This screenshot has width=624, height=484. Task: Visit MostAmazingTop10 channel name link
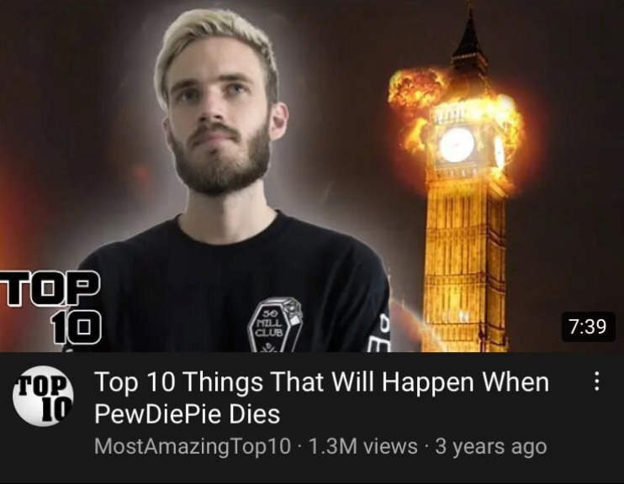click(193, 446)
